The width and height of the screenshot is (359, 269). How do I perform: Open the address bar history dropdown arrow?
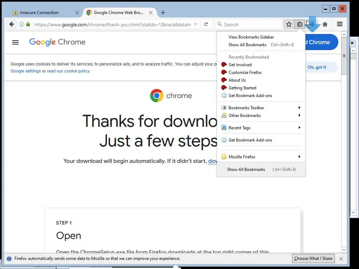coord(196,24)
